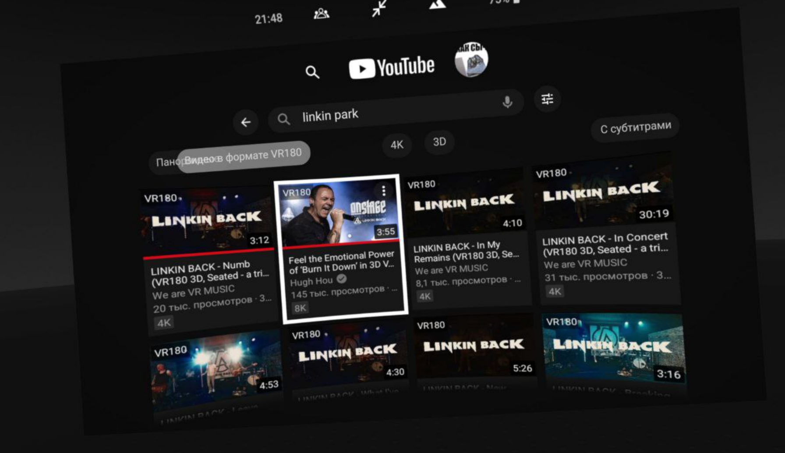This screenshot has width=785, height=453.
Task: Visit We are VR MUSIC under Numb
Action: click(x=194, y=292)
